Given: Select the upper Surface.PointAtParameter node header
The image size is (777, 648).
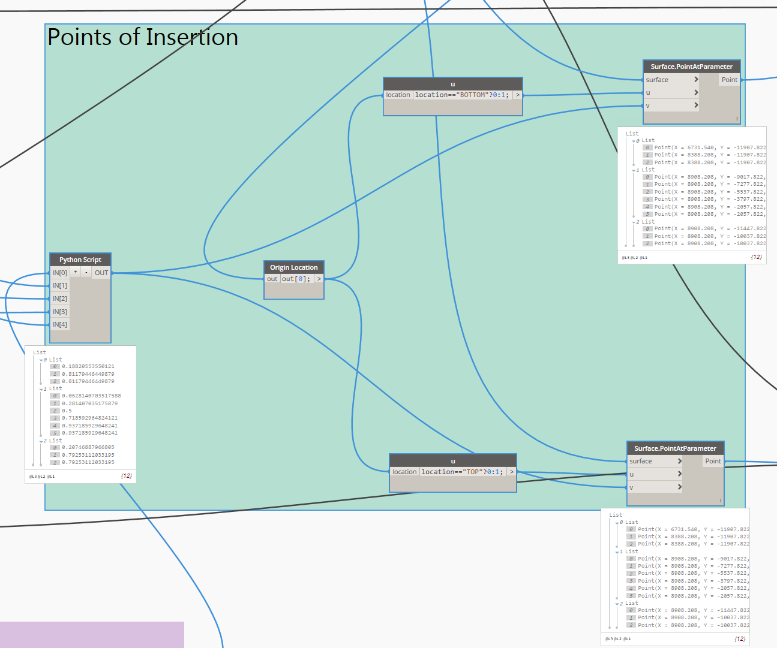Looking at the screenshot, I should 692,67.
